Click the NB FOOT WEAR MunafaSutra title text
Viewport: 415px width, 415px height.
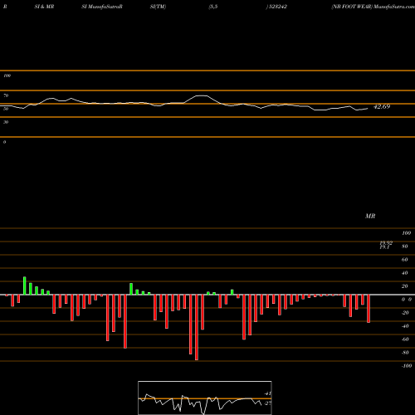(373, 7)
